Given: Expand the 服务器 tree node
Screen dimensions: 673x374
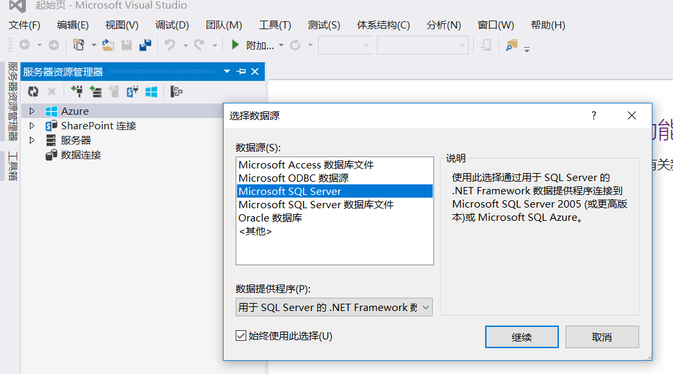Looking at the screenshot, I should [x=32, y=141].
